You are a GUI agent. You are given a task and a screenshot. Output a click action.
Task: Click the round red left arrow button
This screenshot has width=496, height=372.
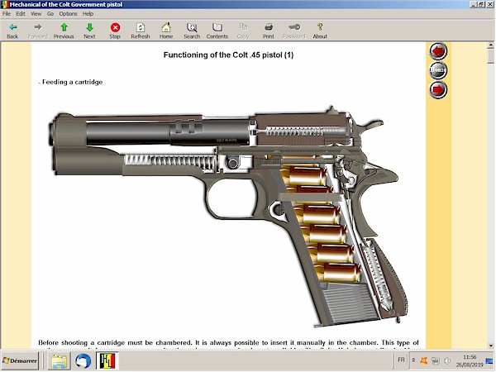(438, 51)
